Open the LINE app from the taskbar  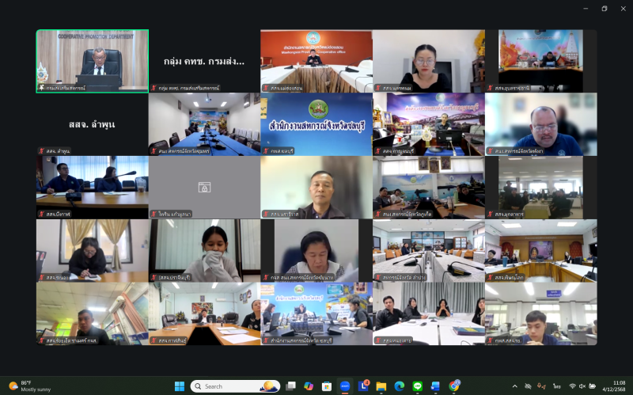(418, 386)
